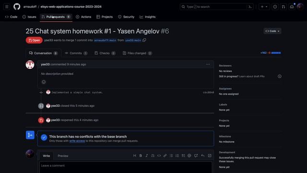Open the Insights tab
The height and width of the screenshot is (173, 307).
(148, 17)
